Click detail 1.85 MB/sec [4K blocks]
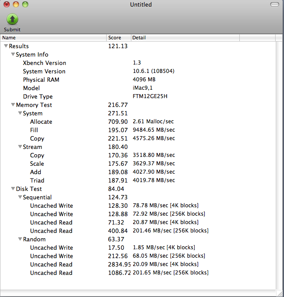 point(164,247)
